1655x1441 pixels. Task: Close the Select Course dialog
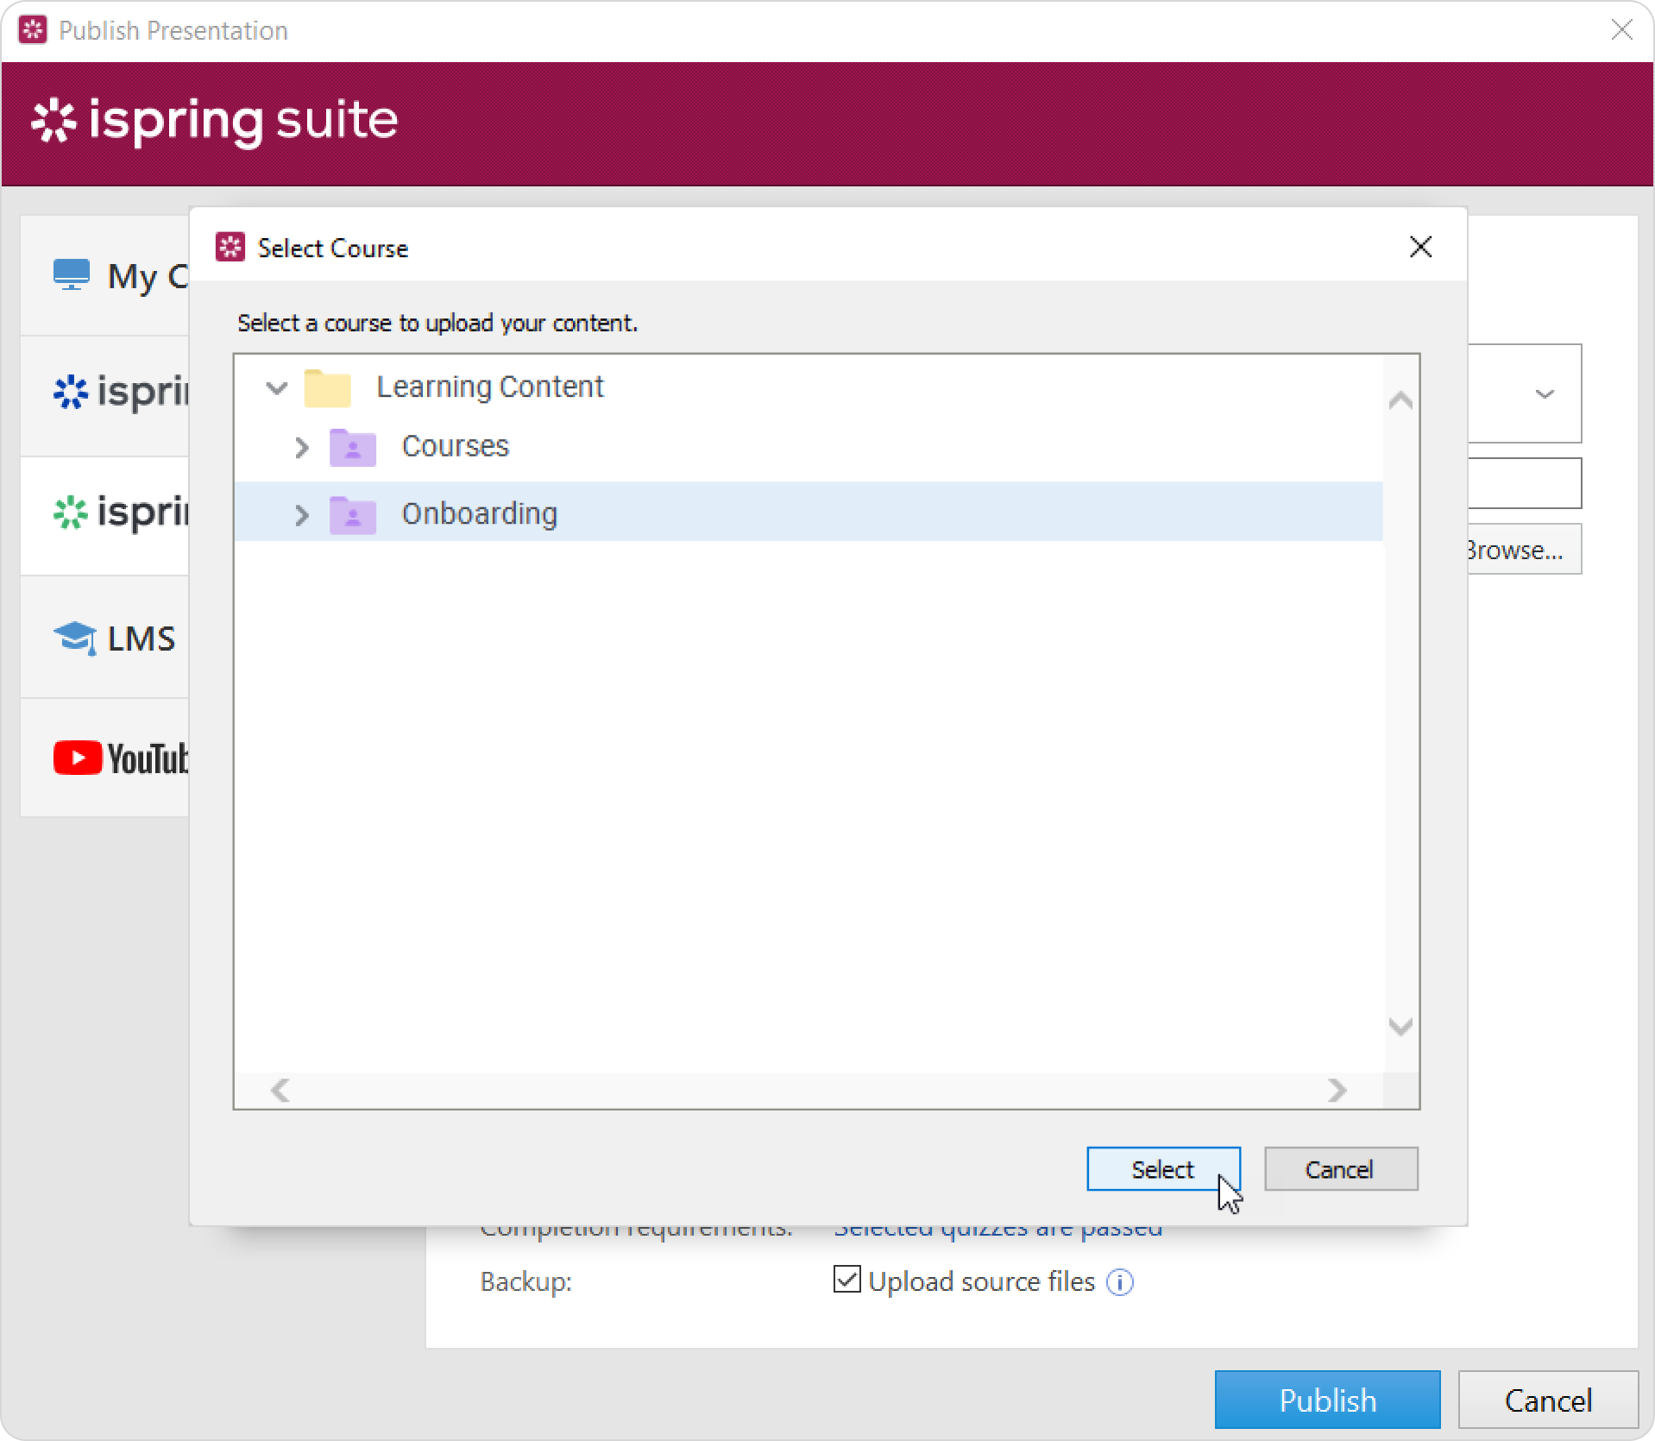coord(1419,248)
